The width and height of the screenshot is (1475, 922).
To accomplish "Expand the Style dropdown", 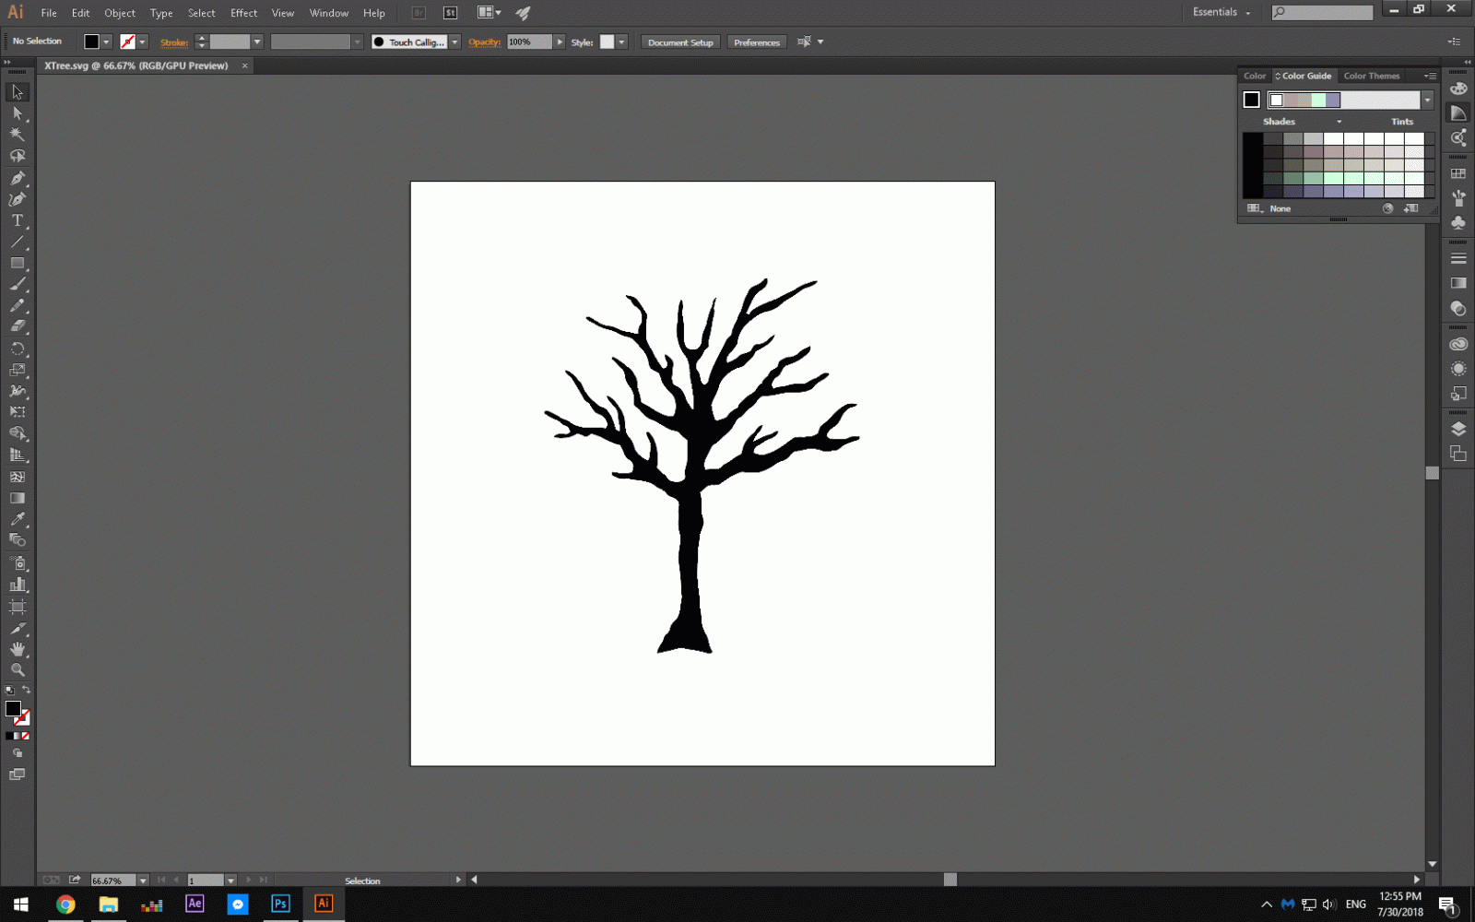I will point(621,41).
